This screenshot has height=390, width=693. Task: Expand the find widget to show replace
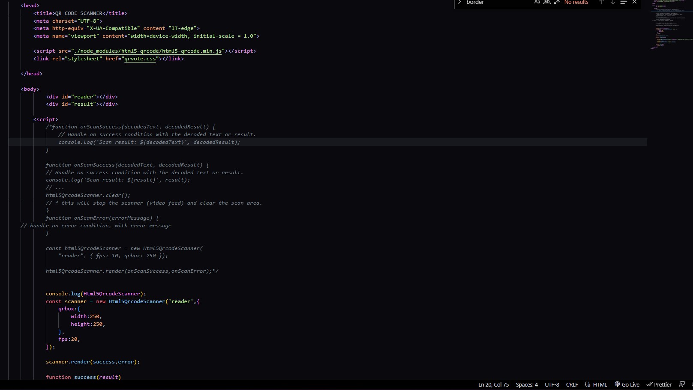[459, 3]
